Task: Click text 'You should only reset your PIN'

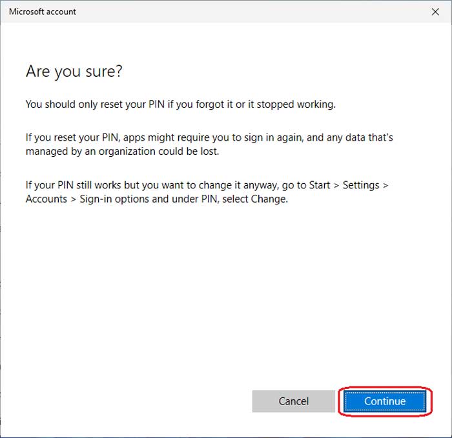Action: click(x=95, y=105)
